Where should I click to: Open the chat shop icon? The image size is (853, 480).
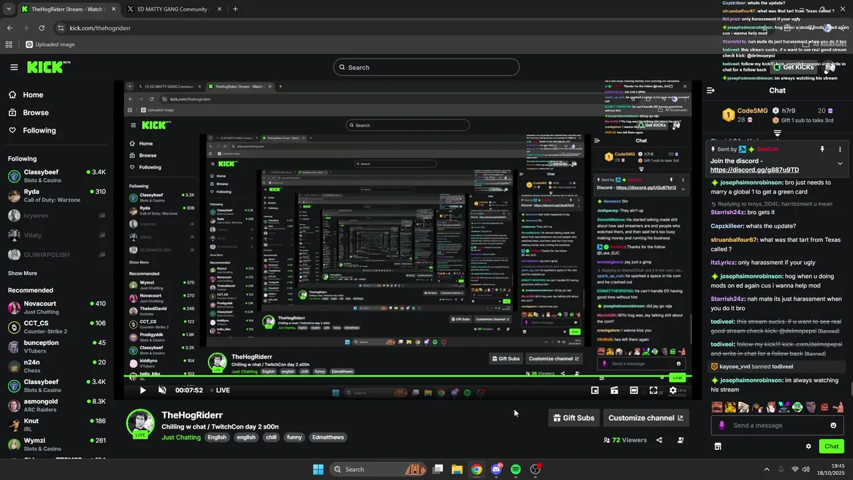pyautogui.click(x=718, y=446)
